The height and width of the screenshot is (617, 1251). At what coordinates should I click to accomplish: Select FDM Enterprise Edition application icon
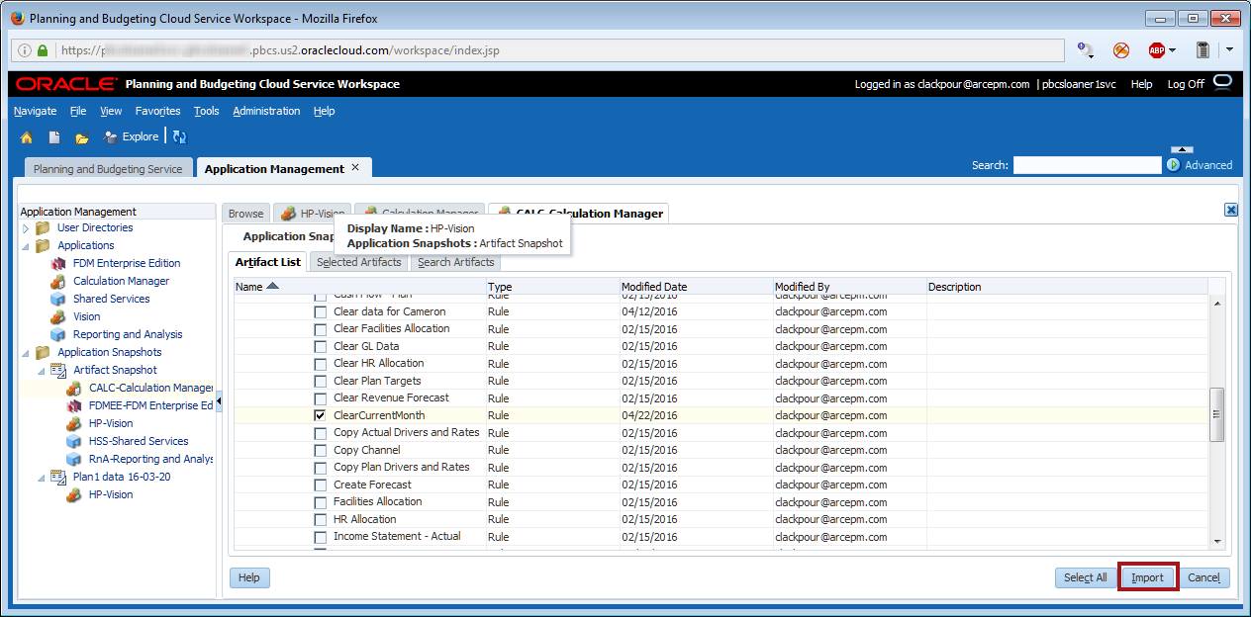tap(57, 263)
